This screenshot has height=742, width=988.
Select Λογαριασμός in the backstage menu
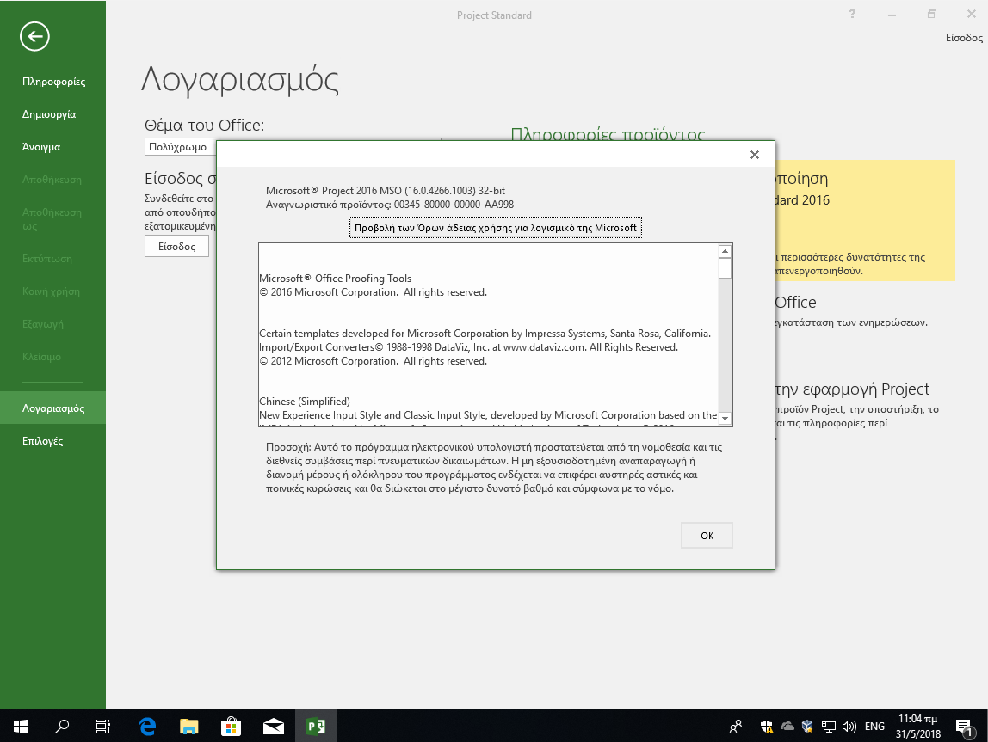[x=53, y=408]
